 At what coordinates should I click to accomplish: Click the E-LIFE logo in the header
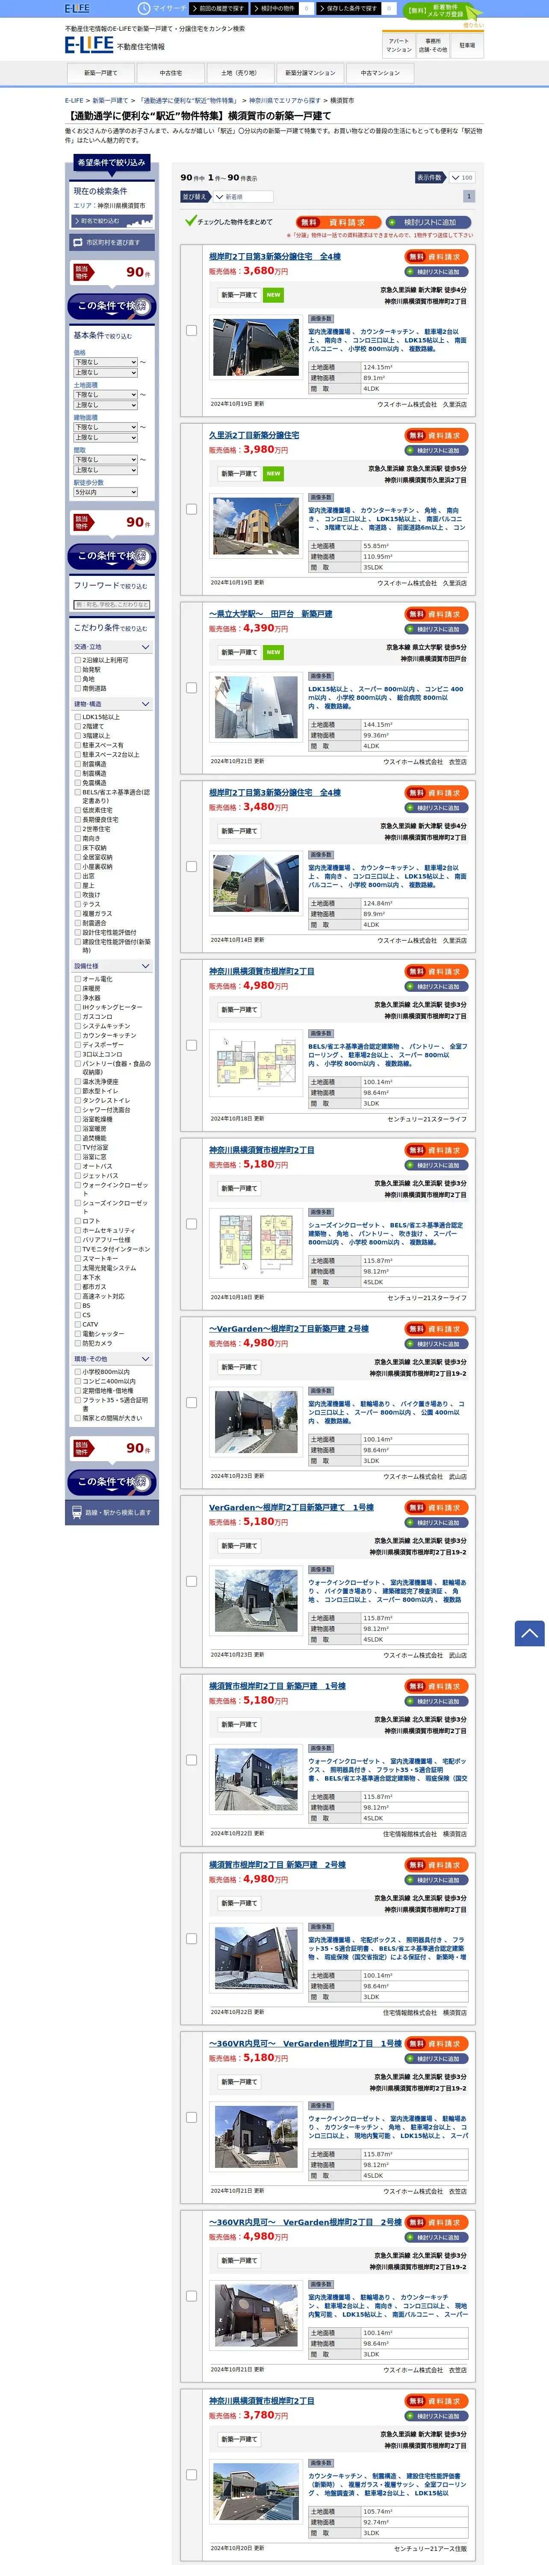89,45
